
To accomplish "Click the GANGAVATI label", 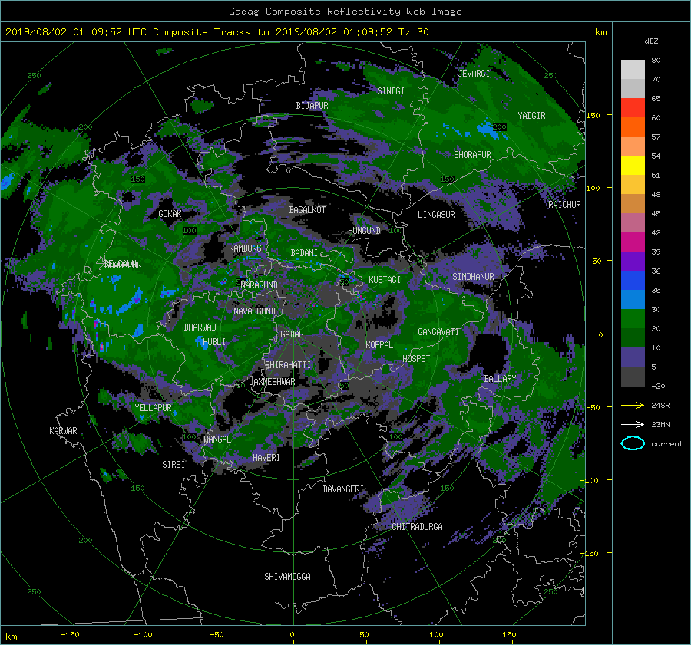I will pyautogui.click(x=438, y=332).
